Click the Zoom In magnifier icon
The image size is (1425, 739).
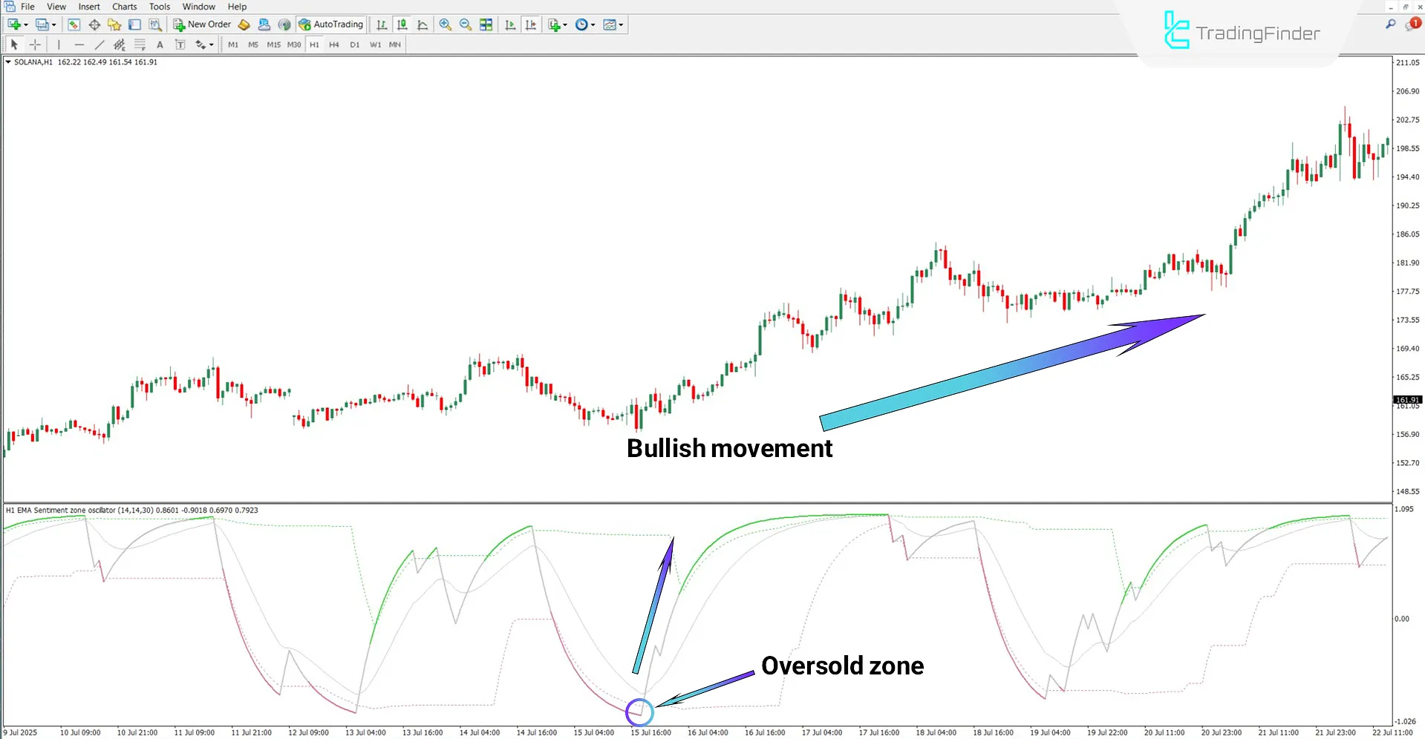pyautogui.click(x=445, y=24)
